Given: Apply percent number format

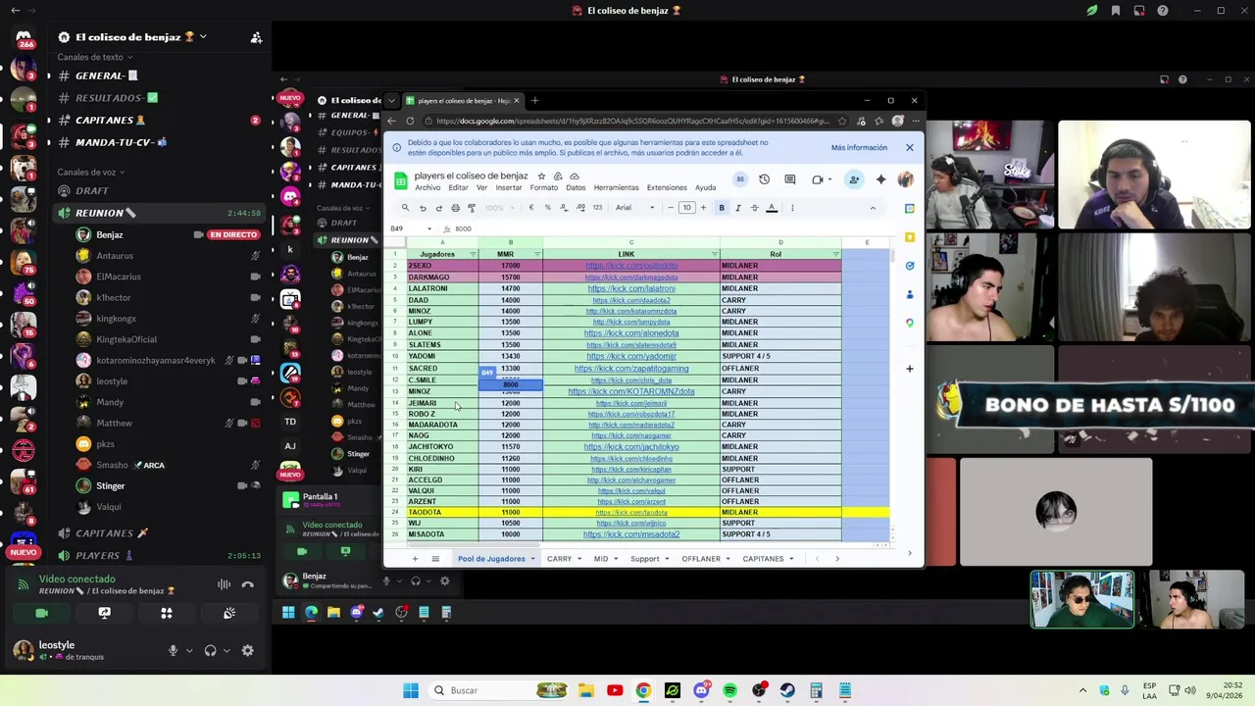Looking at the screenshot, I should point(547,208).
